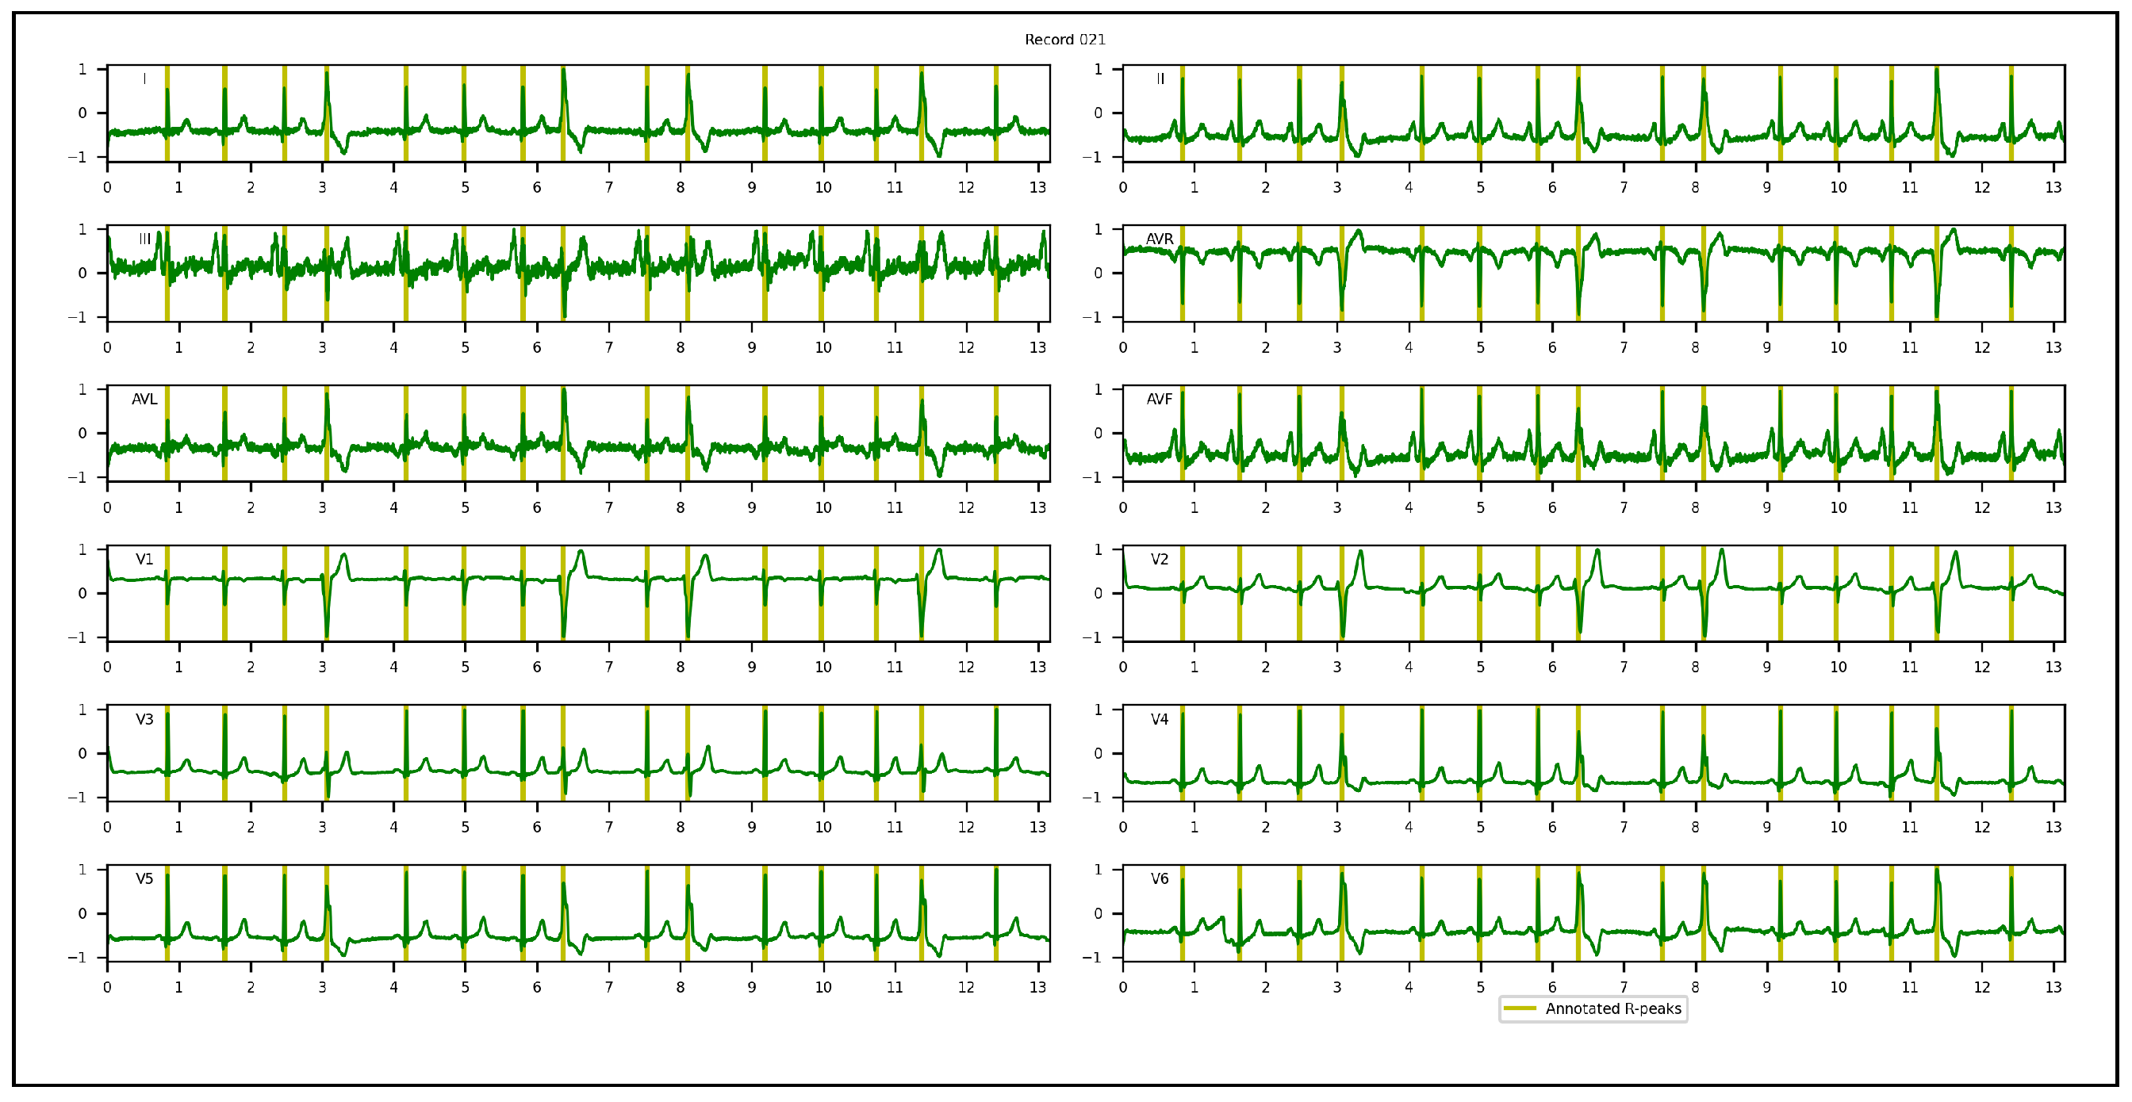Viewport: 2132px width, 1102px height.
Task: Click the 'AVF' lead label
Action: (x=1159, y=399)
